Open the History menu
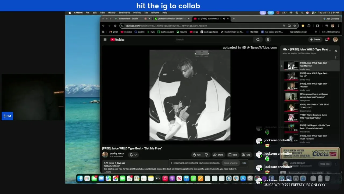 [112, 13]
